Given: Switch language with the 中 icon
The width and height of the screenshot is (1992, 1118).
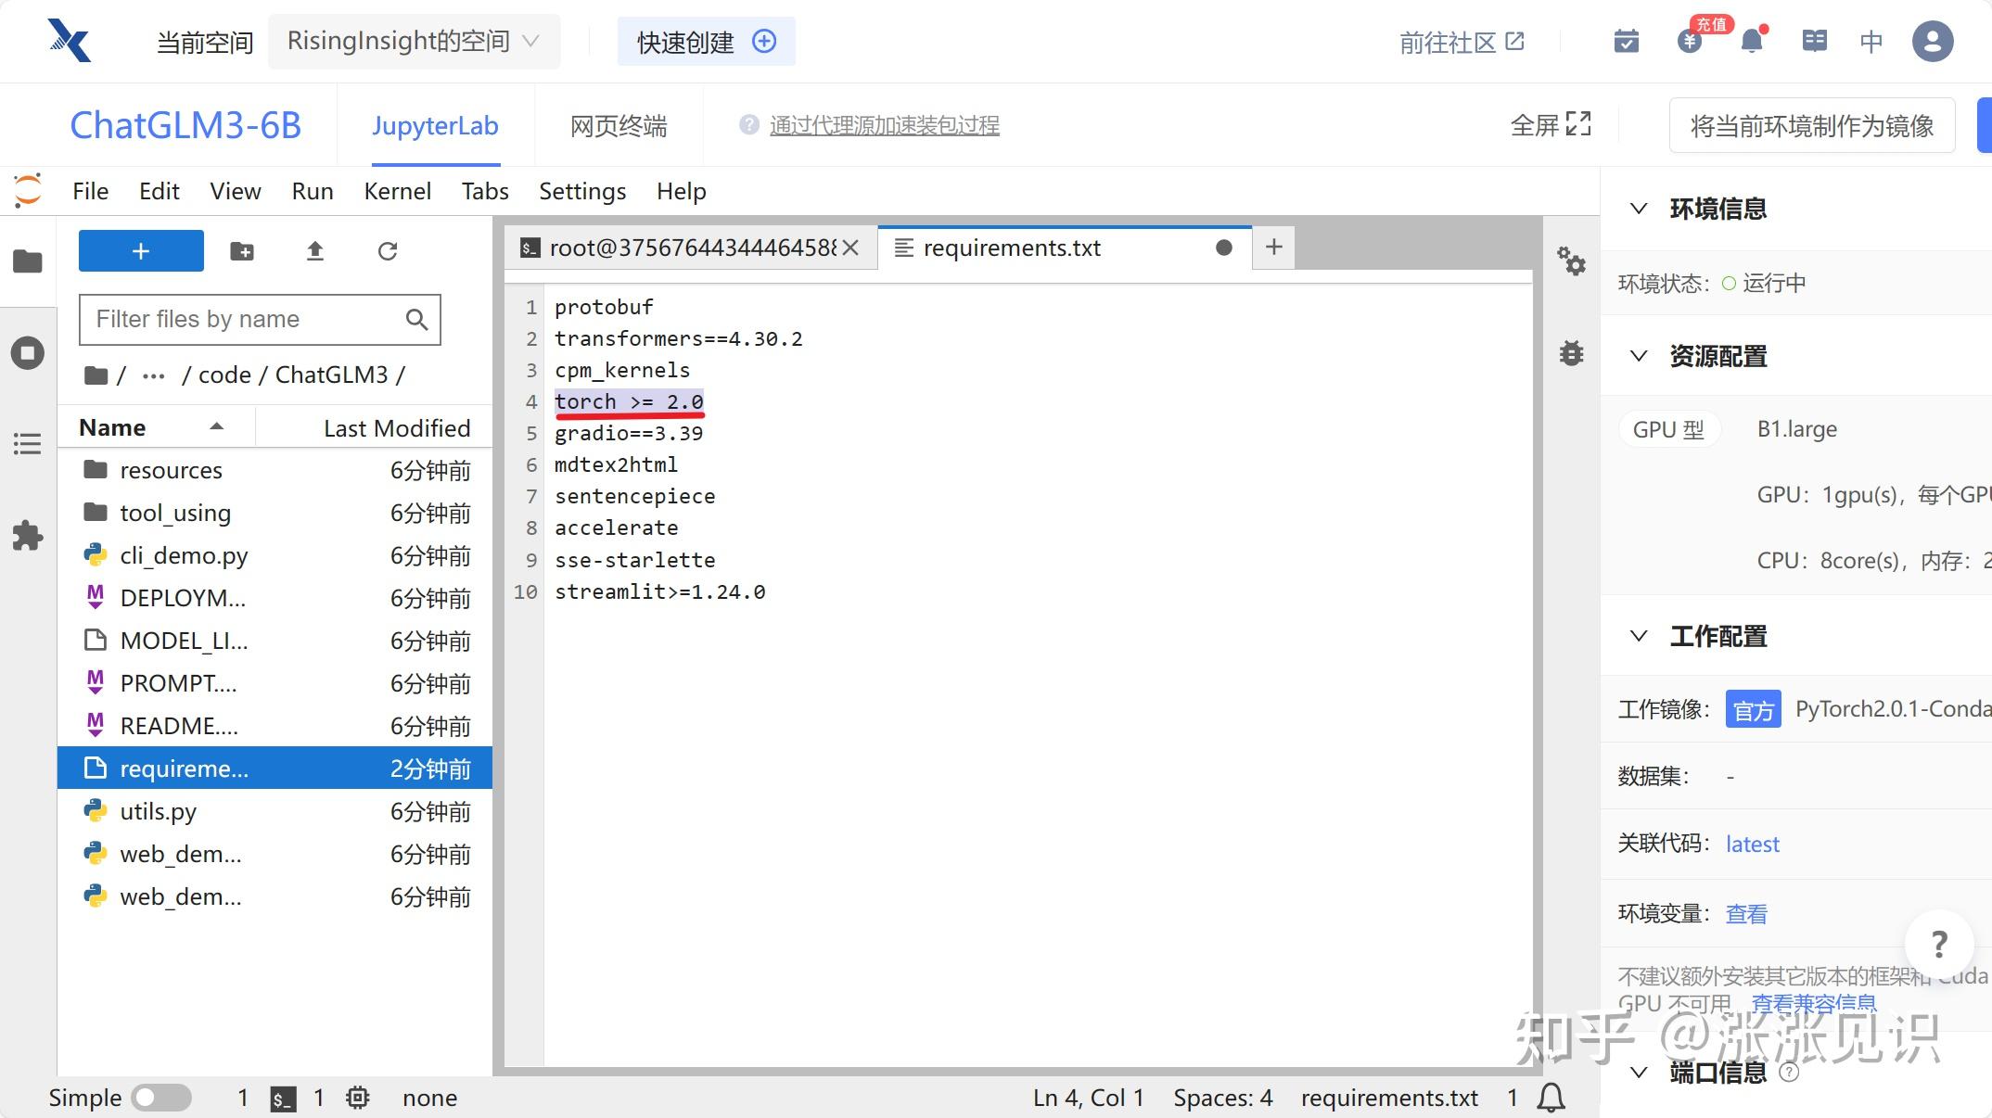Looking at the screenshot, I should (x=1871, y=42).
